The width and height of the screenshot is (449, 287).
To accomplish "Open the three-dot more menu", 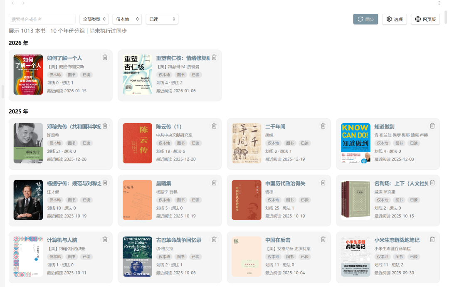I will (439, 3).
